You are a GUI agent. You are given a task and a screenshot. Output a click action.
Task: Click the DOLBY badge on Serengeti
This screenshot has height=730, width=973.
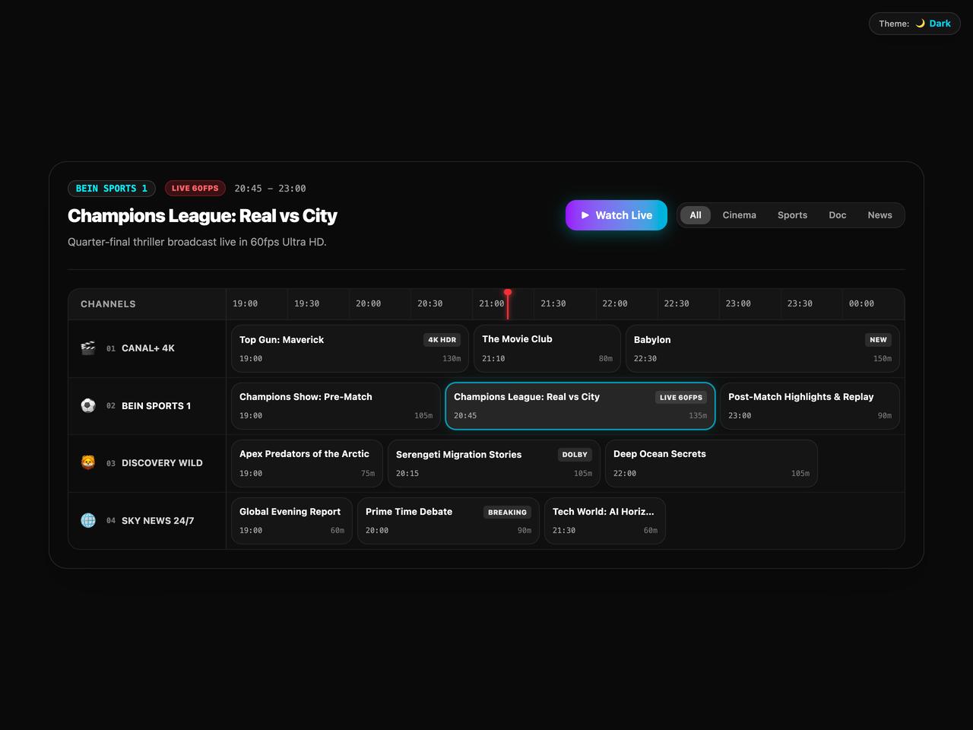tap(575, 455)
